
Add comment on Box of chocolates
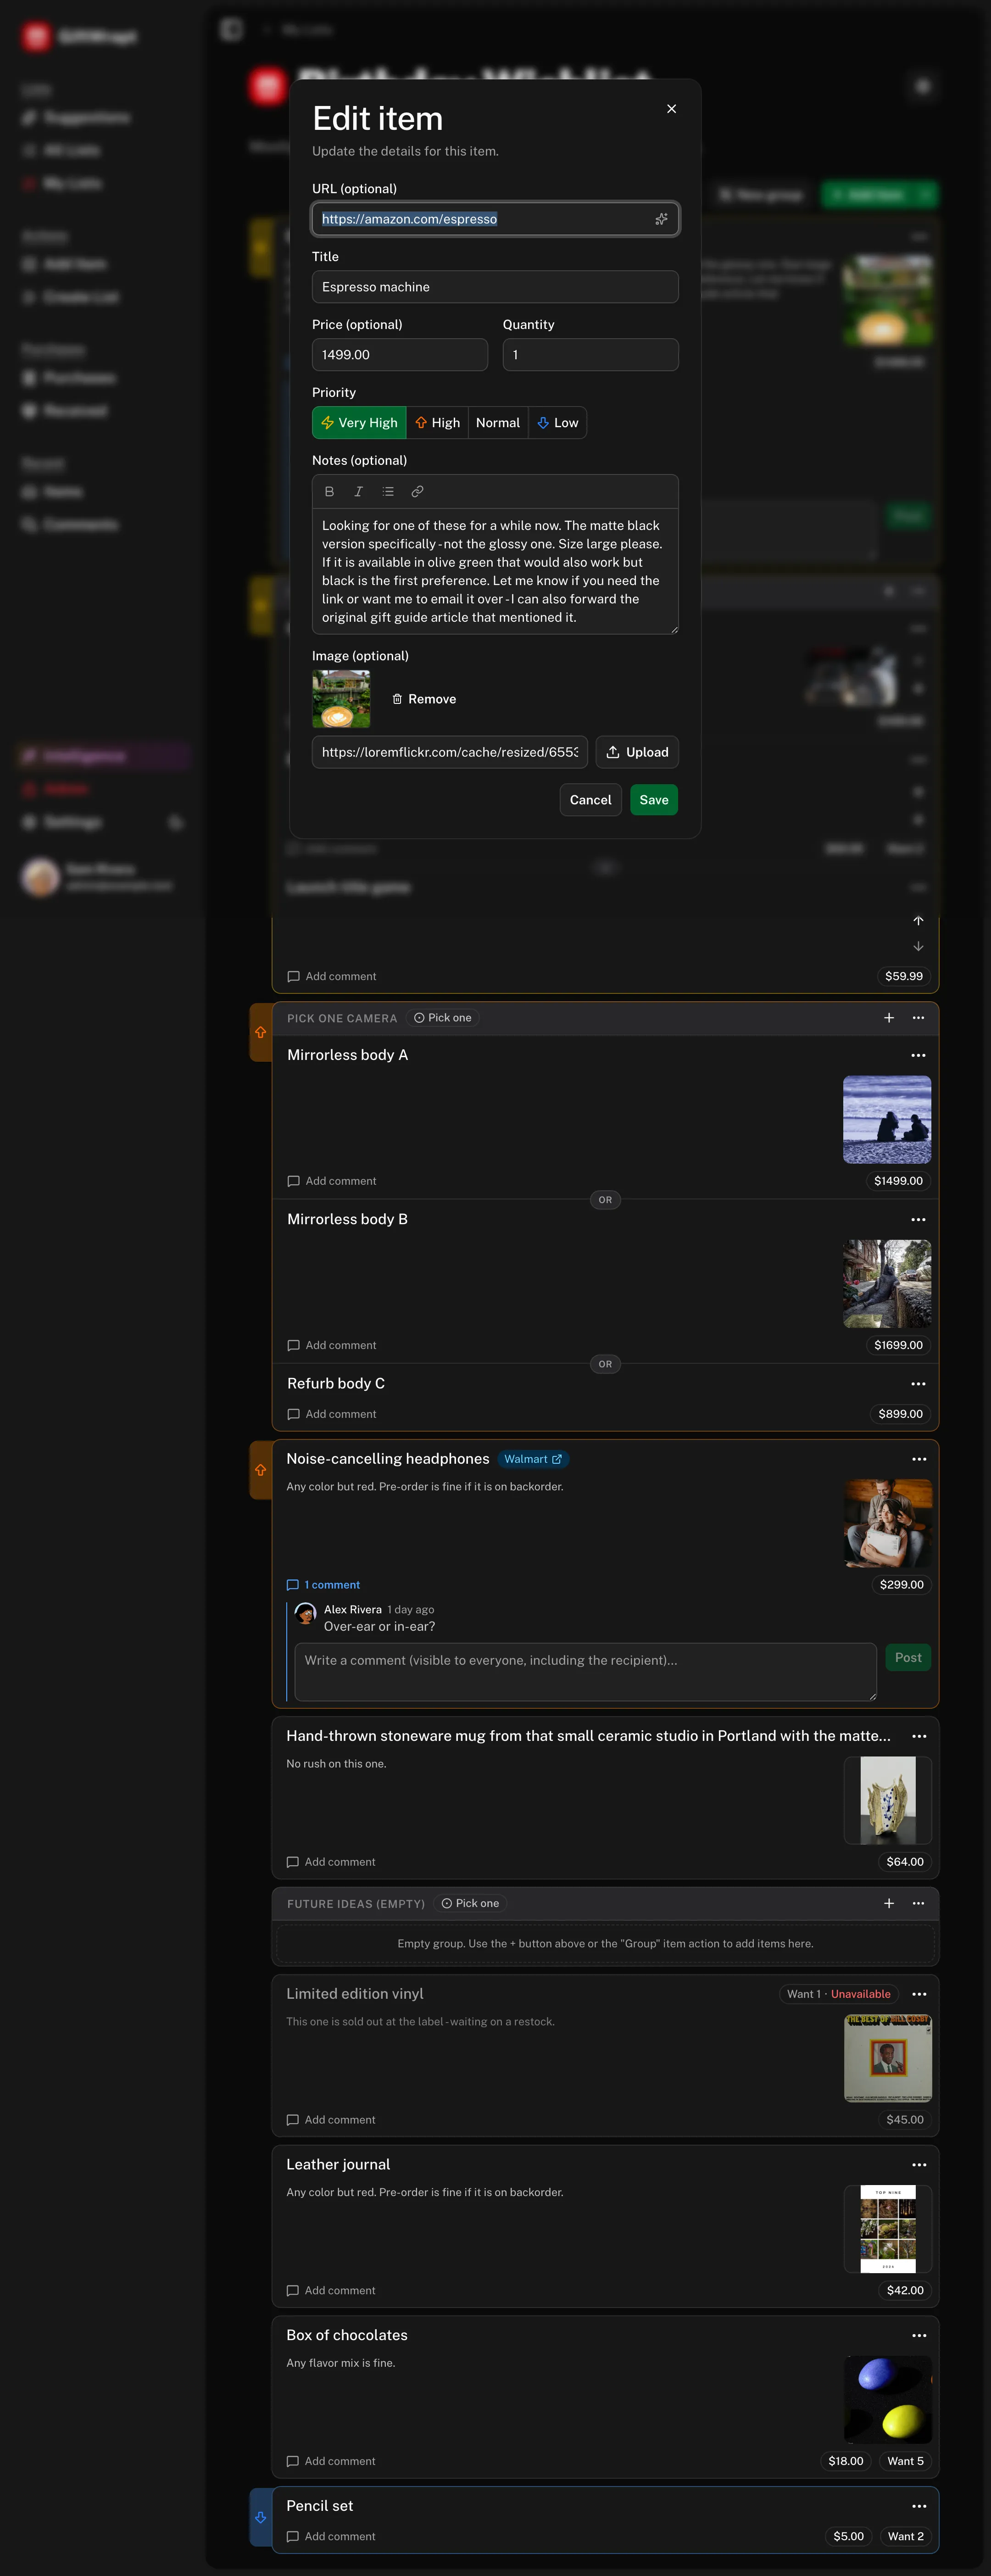pos(331,2463)
